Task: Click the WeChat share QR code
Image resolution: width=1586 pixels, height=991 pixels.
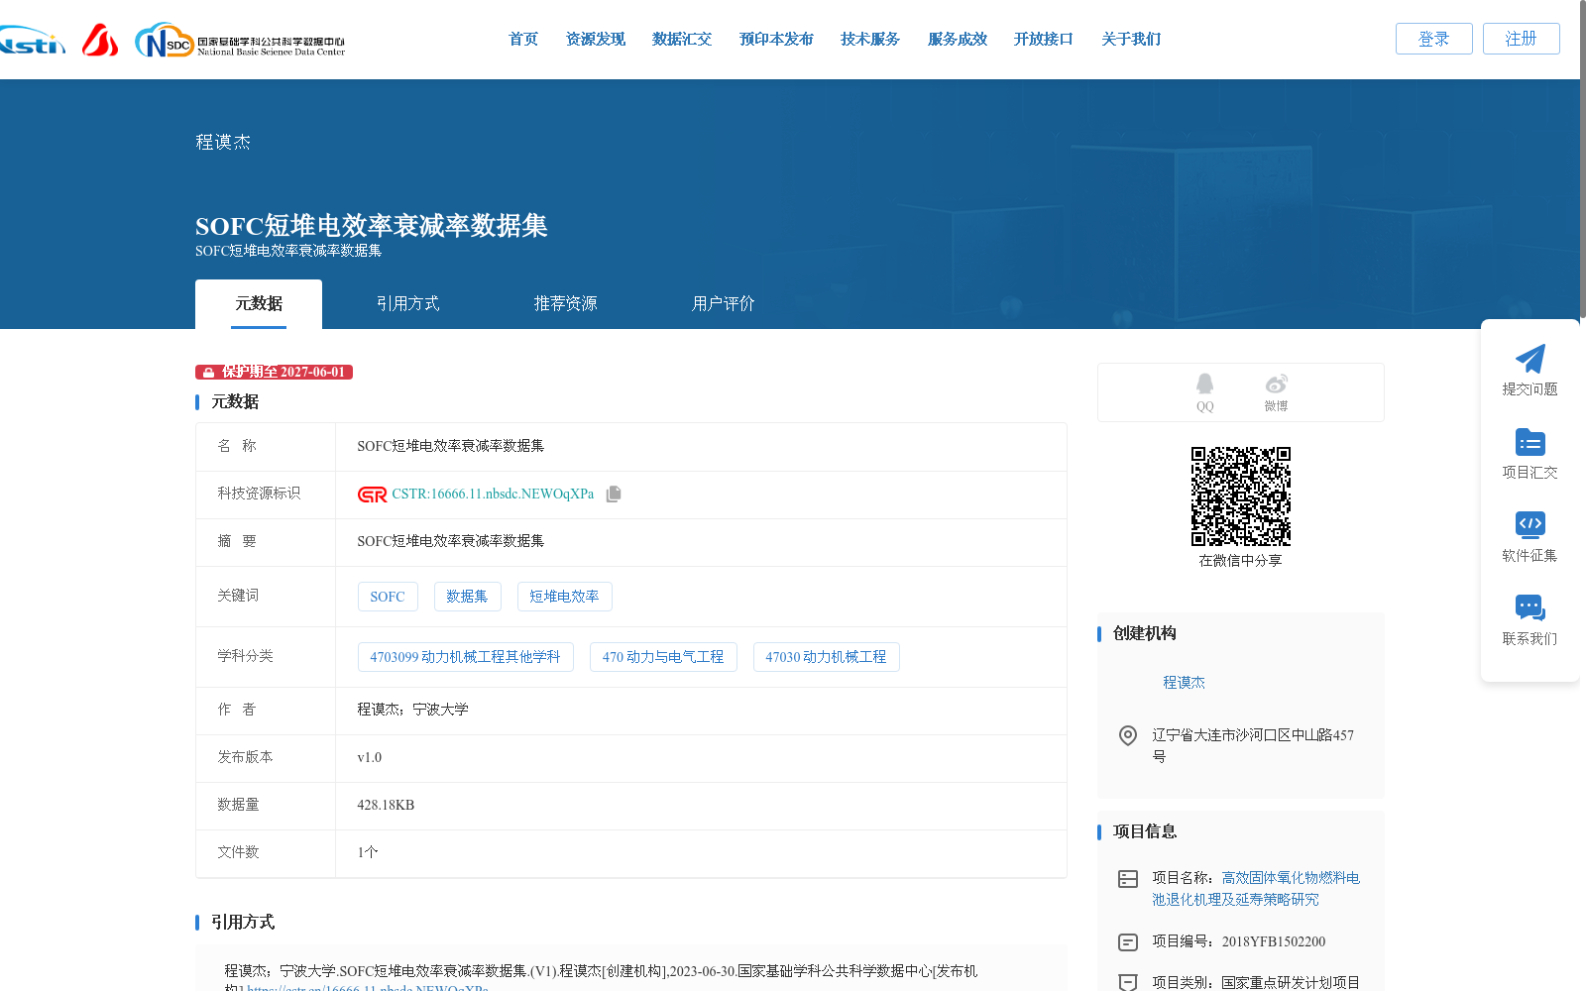Action: click(1241, 496)
